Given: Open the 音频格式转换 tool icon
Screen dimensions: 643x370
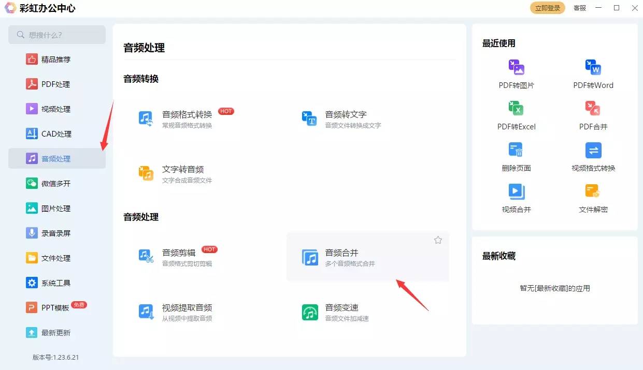Looking at the screenshot, I should [x=146, y=119].
